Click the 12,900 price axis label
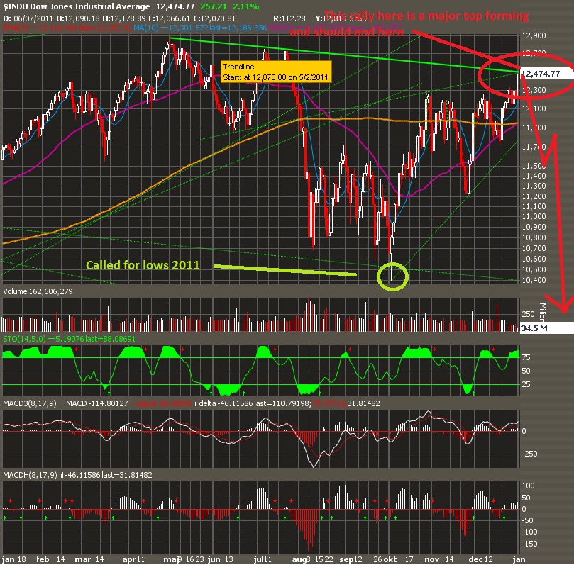Screen dimensions: 574x565 [x=534, y=35]
